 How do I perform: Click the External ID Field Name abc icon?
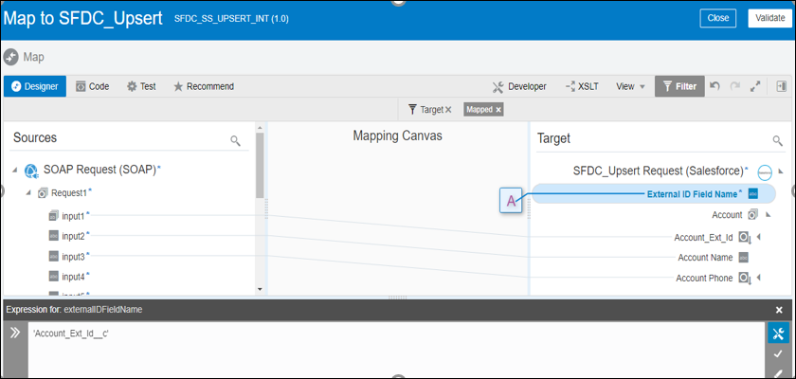(753, 194)
